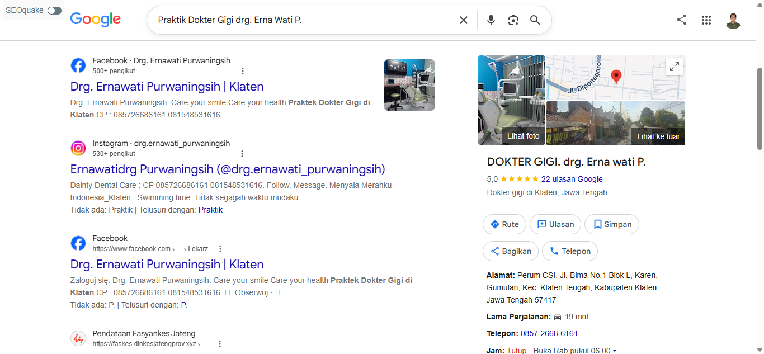The height and width of the screenshot is (354, 764).
Task: Open the Google apps grid
Action: tap(706, 20)
